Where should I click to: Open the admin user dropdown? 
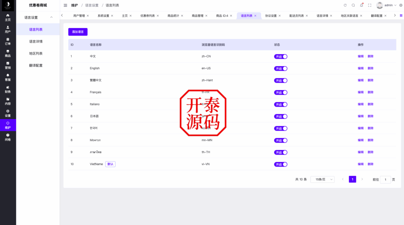pyautogui.click(x=390, y=5)
